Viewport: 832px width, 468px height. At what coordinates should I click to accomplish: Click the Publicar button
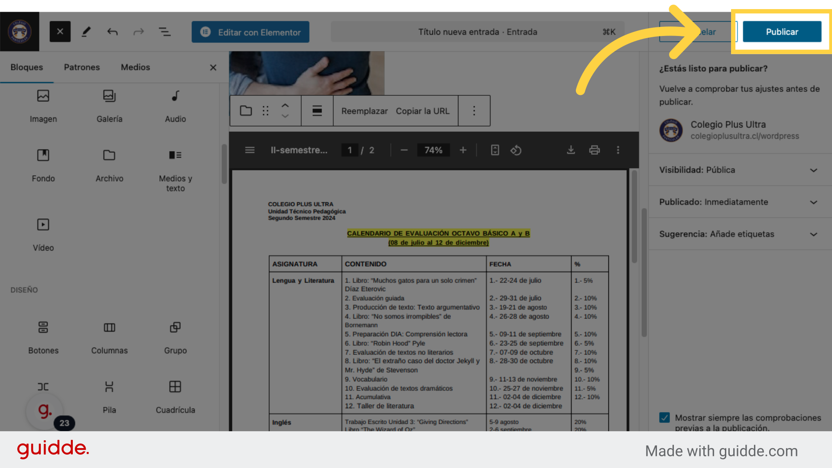pos(782,32)
